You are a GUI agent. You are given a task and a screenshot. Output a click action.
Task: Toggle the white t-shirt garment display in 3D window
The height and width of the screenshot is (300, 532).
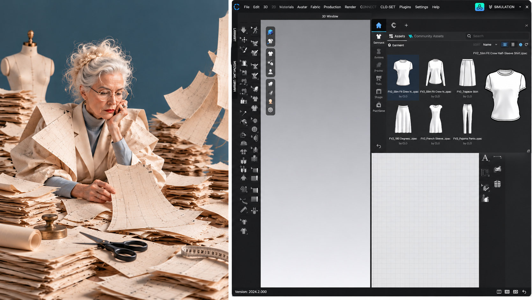pos(270,54)
